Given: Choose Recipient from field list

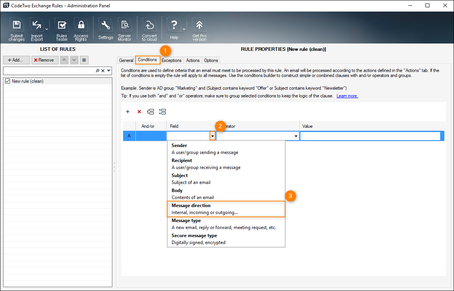Looking at the screenshot, I should tap(226, 164).
